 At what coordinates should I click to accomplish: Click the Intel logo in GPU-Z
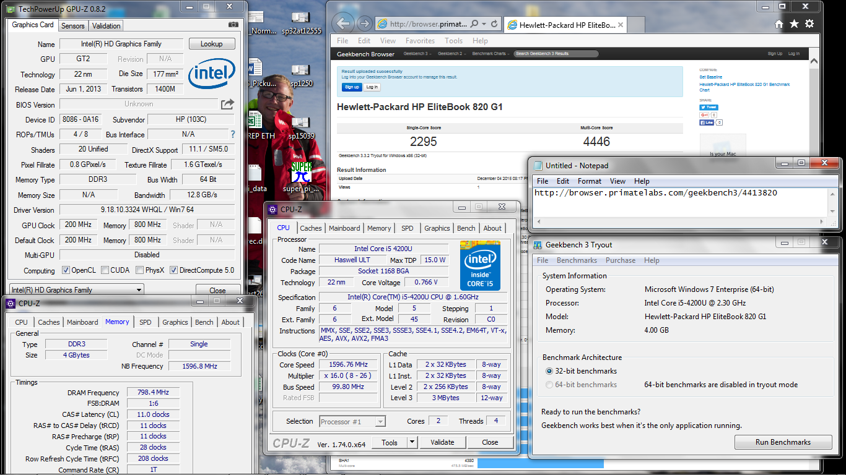(211, 74)
